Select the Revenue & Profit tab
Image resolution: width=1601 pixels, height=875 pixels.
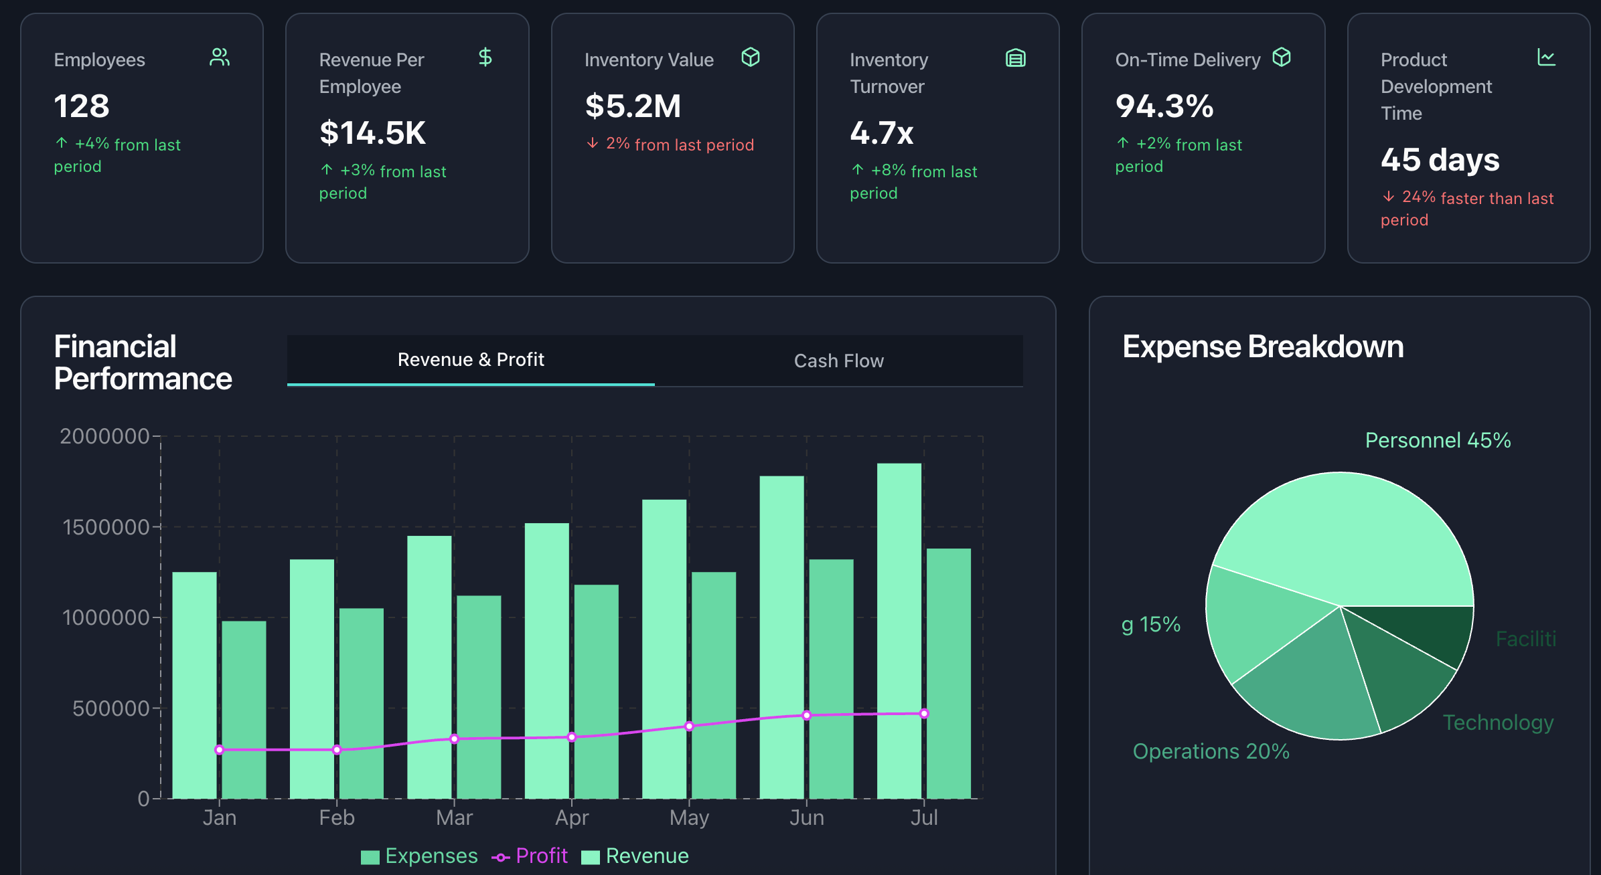pos(471,360)
